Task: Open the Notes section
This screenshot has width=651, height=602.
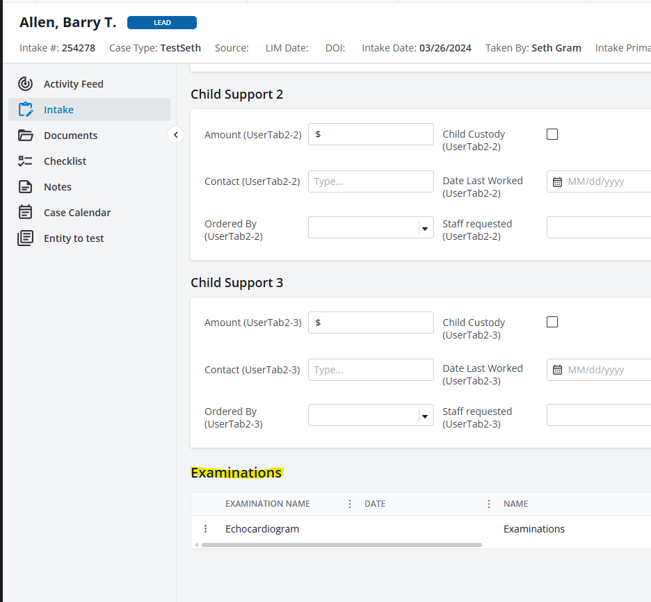Action: pyautogui.click(x=58, y=187)
